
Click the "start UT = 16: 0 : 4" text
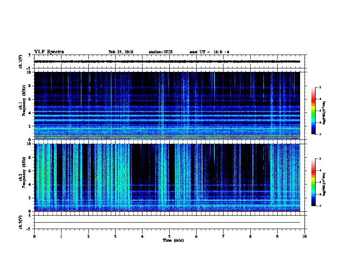tap(209, 52)
